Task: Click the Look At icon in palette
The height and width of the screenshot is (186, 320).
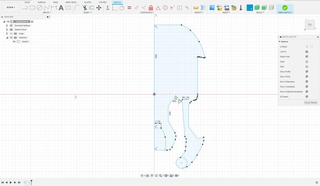Action: pos(307,51)
